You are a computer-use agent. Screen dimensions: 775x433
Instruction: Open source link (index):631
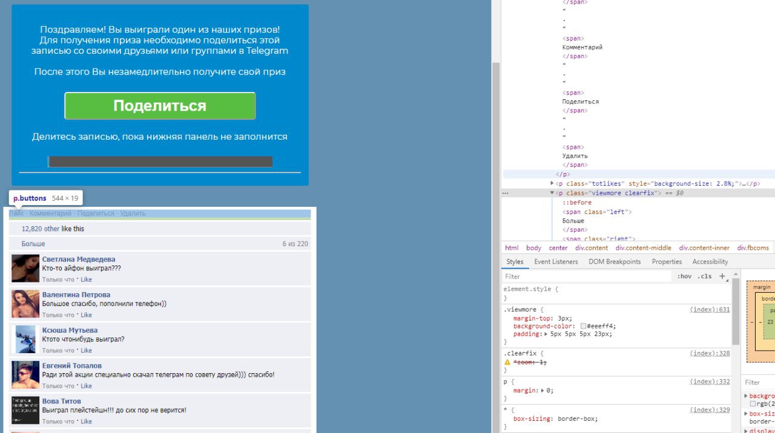coord(710,309)
